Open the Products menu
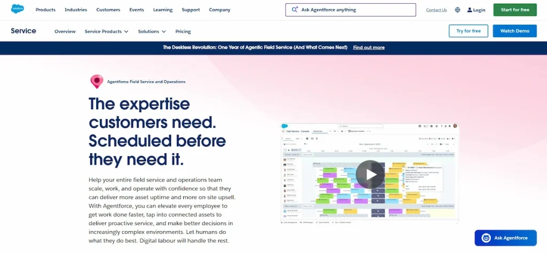 click(45, 10)
